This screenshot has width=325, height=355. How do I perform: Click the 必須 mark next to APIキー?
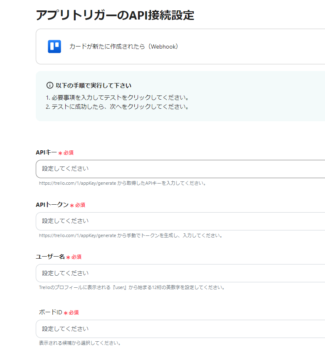tap(66, 153)
